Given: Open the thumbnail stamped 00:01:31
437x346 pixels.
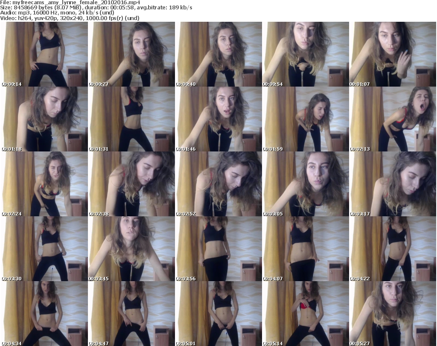Looking at the screenshot, I should coord(131,119).
